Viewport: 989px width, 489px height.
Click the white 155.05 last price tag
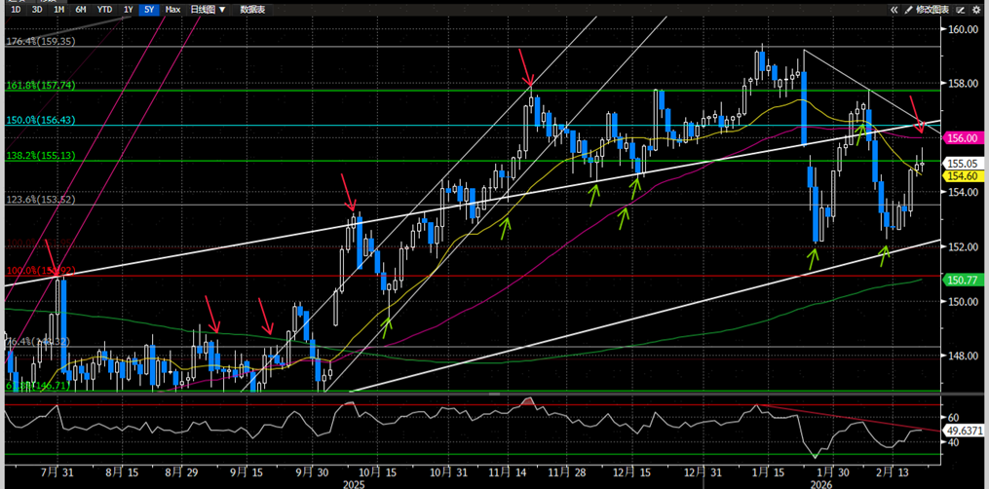(963, 163)
